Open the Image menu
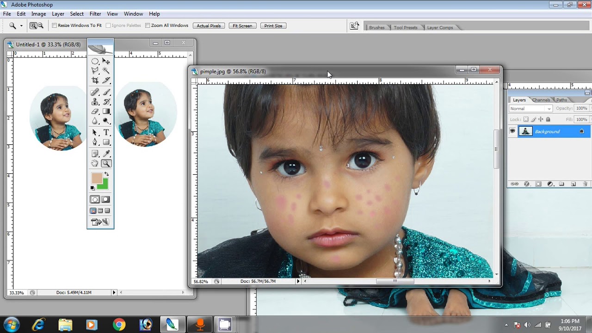This screenshot has height=333, width=592. (x=38, y=14)
